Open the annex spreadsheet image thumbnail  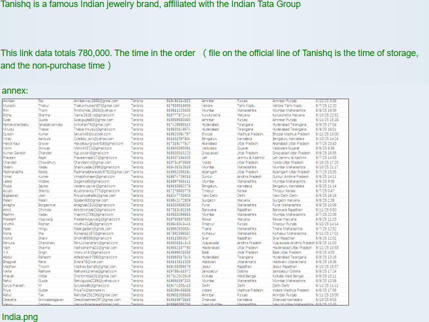[x=175, y=202]
